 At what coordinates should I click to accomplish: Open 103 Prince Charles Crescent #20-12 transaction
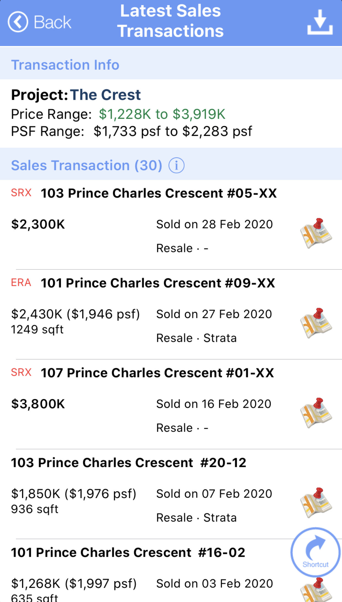pos(128,463)
